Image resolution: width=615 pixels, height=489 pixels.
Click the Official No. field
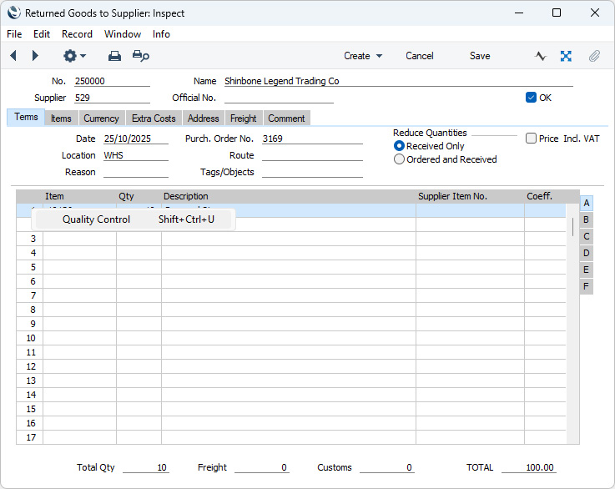279,98
